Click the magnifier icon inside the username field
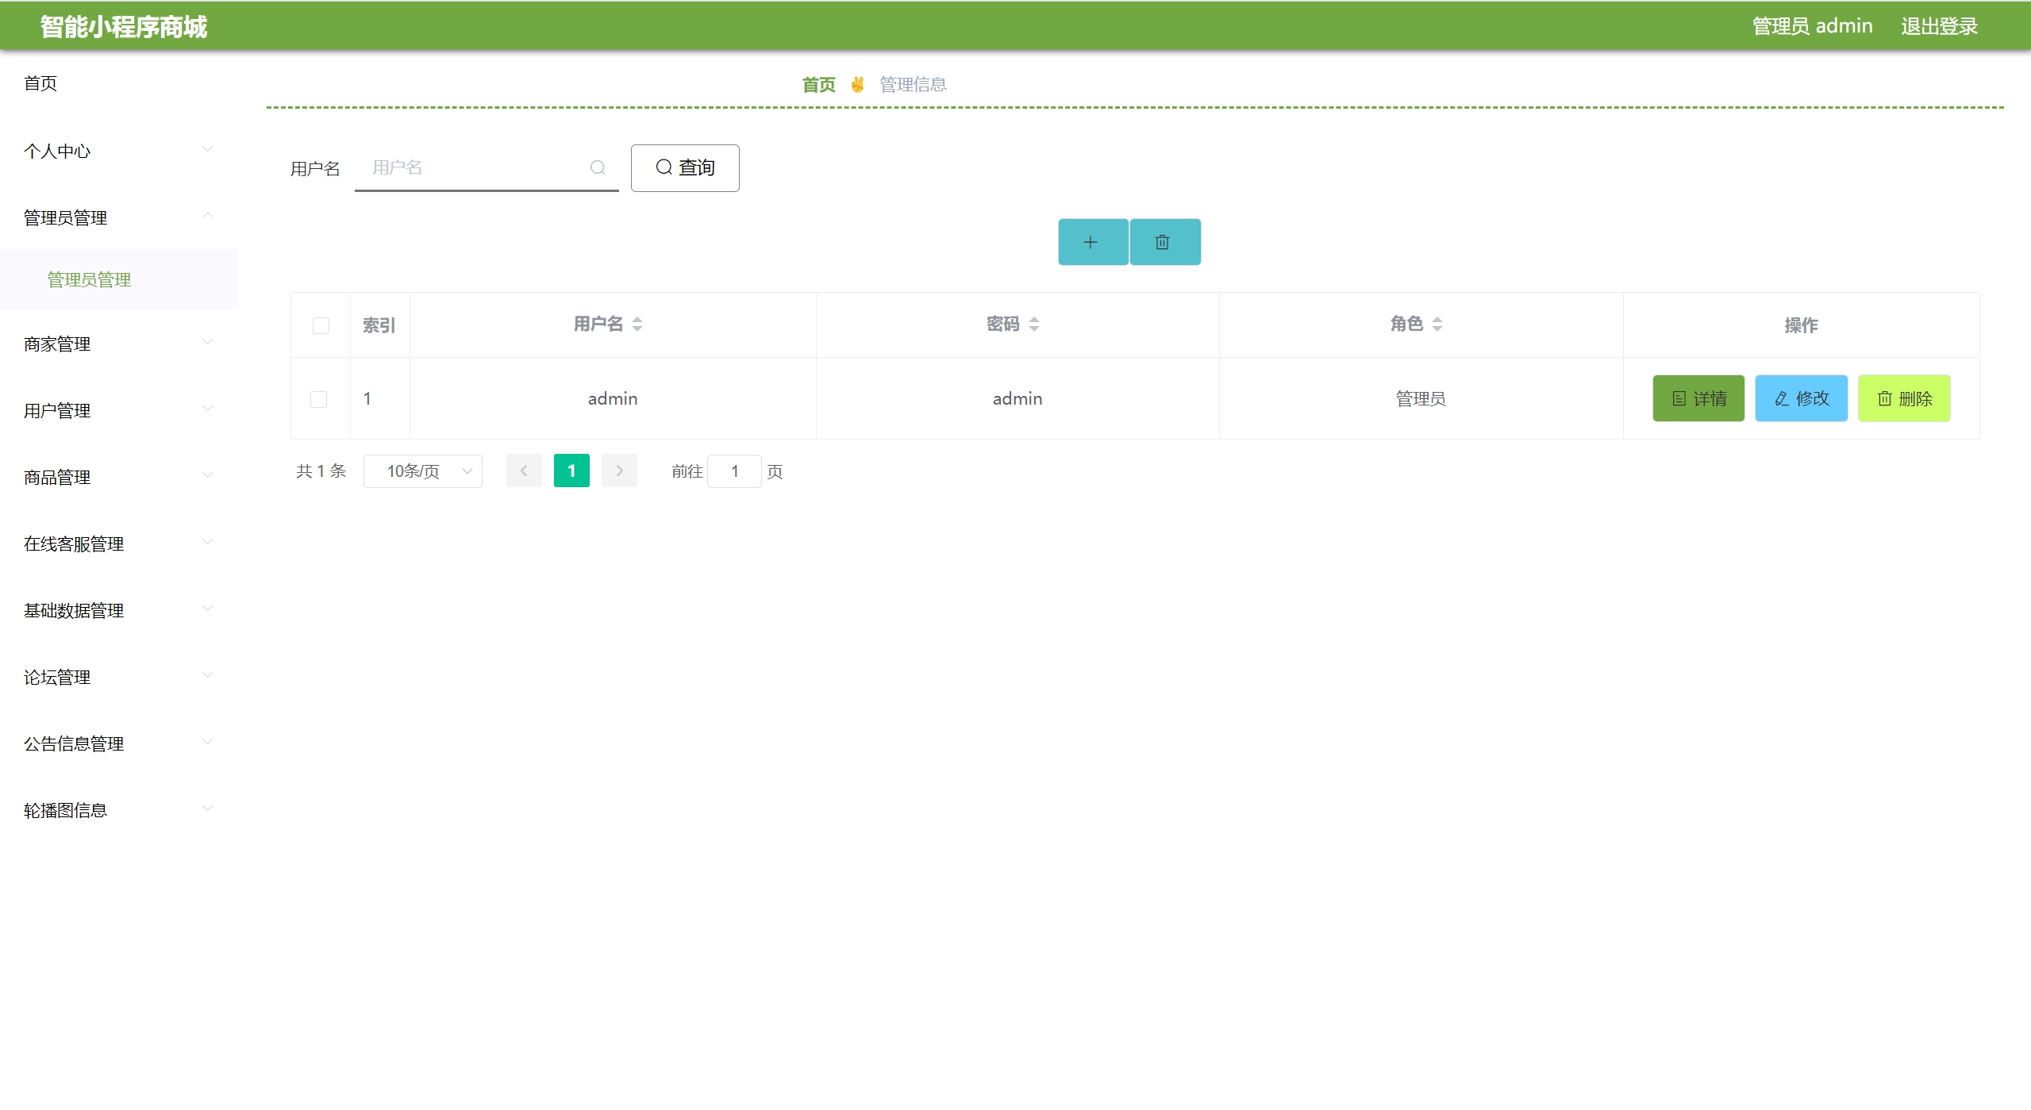 click(598, 167)
